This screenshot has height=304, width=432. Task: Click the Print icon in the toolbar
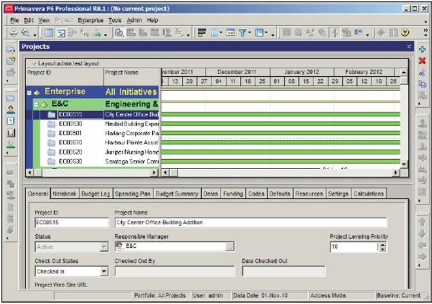14,32
